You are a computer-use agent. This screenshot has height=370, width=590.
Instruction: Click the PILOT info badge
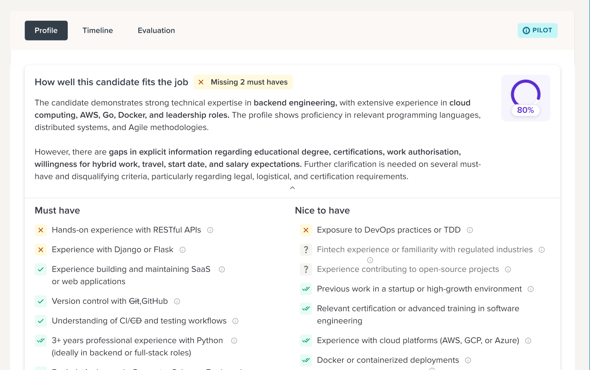pos(537,30)
